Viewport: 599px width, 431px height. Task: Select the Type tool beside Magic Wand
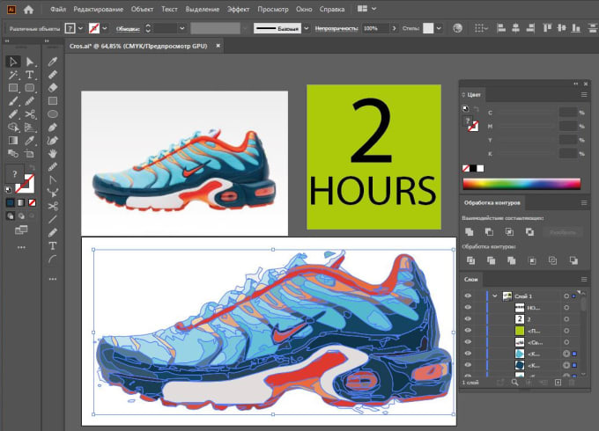[x=30, y=75]
